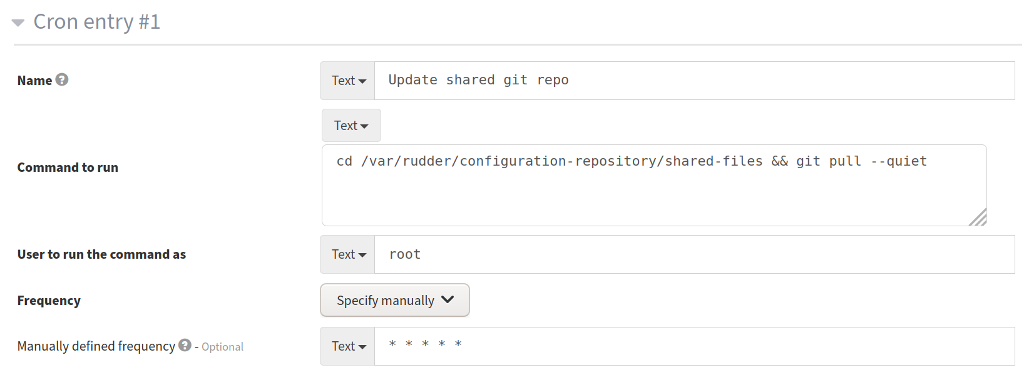This screenshot has height=370, width=1024.
Task: Click the Optional hint next to Manually defined frequency
Action: coord(222,346)
